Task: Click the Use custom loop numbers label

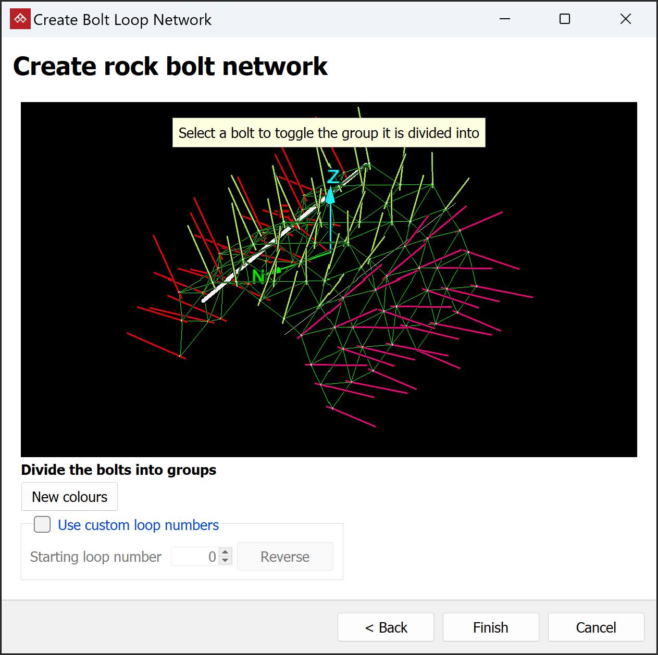Action: point(138,525)
